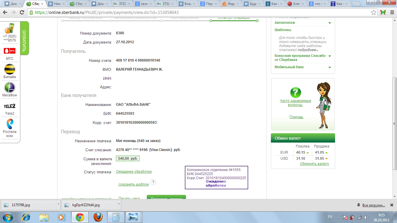This screenshot has width=397, height=223.
Task: Open Часто задаваемые вопросы link
Action: click(295, 103)
